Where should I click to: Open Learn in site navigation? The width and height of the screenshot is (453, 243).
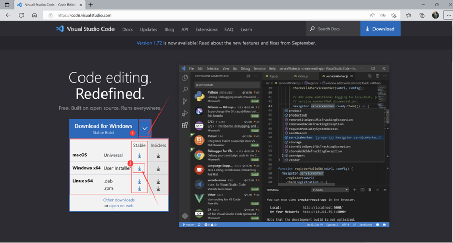[x=246, y=29]
